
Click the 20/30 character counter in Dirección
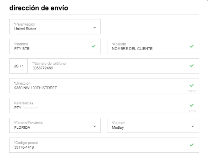tap(192, 91)
